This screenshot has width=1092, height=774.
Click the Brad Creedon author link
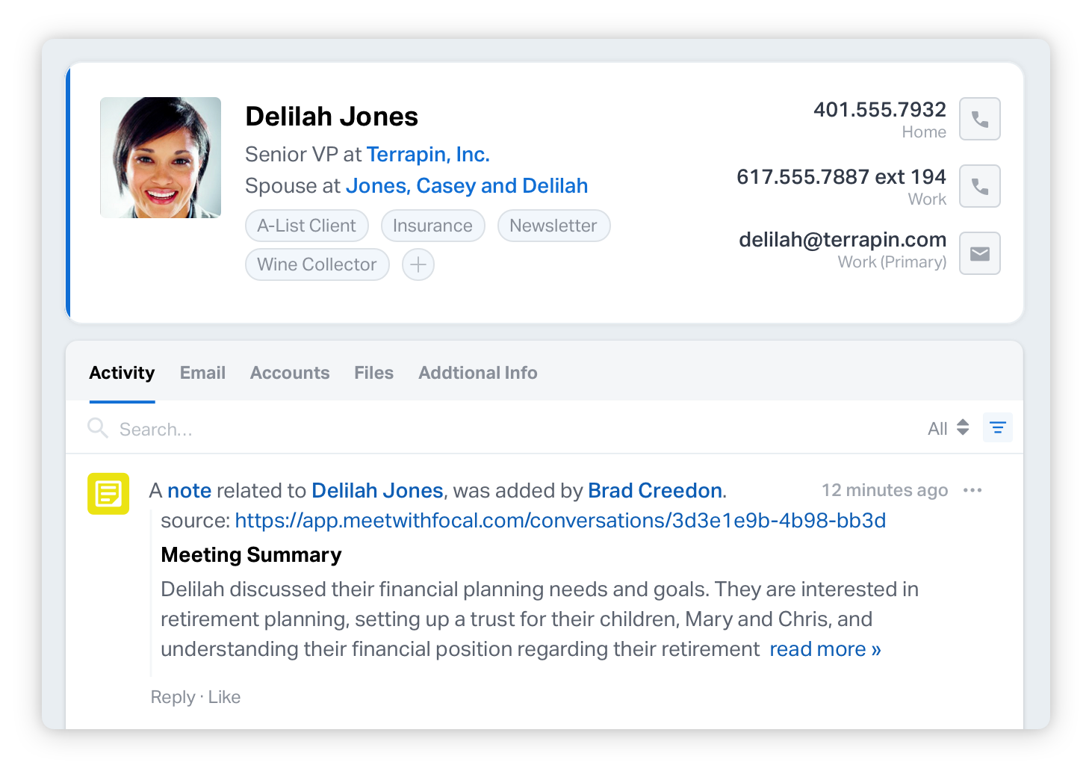pyautogui.click(x=655, y=491)
